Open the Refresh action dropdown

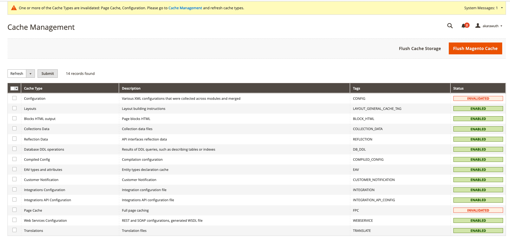pyautogui.click(x=30, y=74)
